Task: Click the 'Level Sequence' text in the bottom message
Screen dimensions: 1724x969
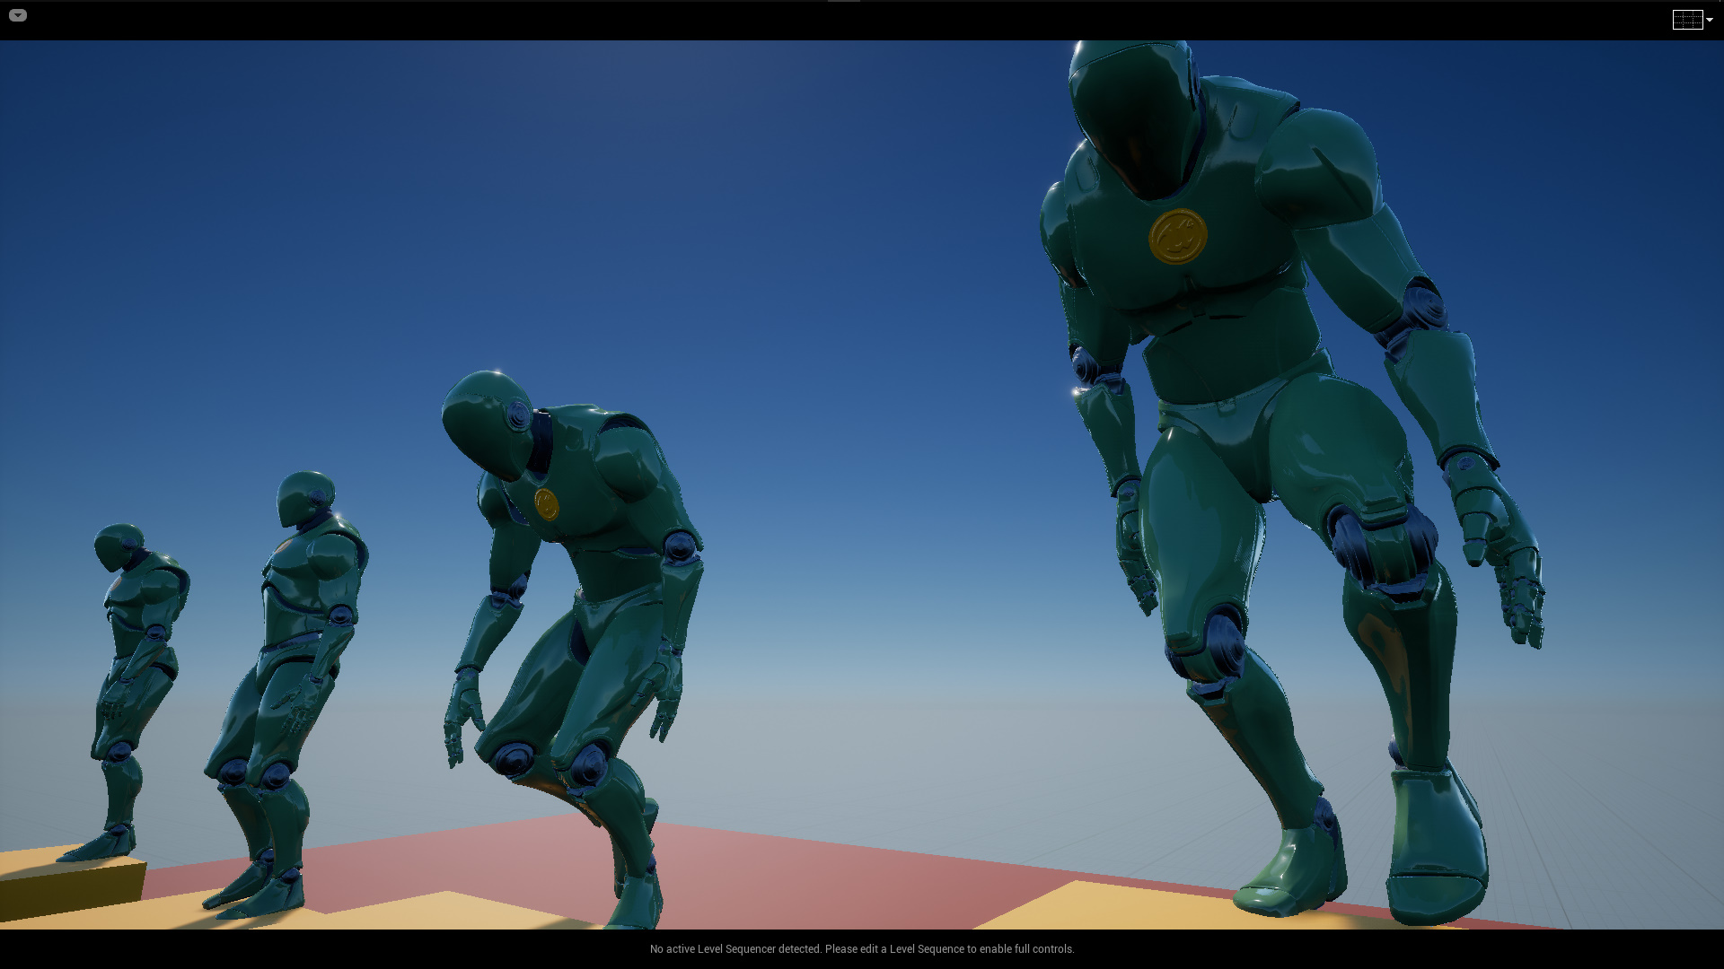Action: click(926, 948)
